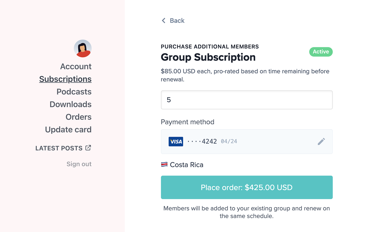
Task: Click the pencil edit payment icon
Action: coord(321,141)
